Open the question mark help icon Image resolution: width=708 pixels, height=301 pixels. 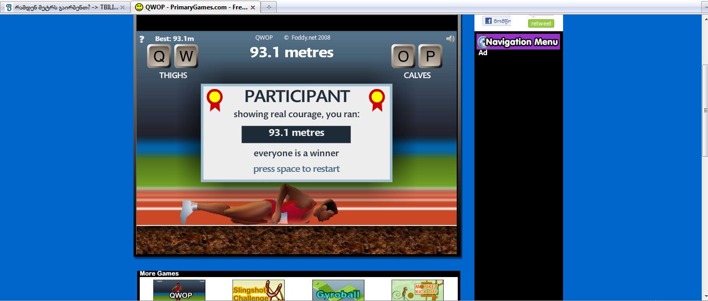[x=142, y=39]
